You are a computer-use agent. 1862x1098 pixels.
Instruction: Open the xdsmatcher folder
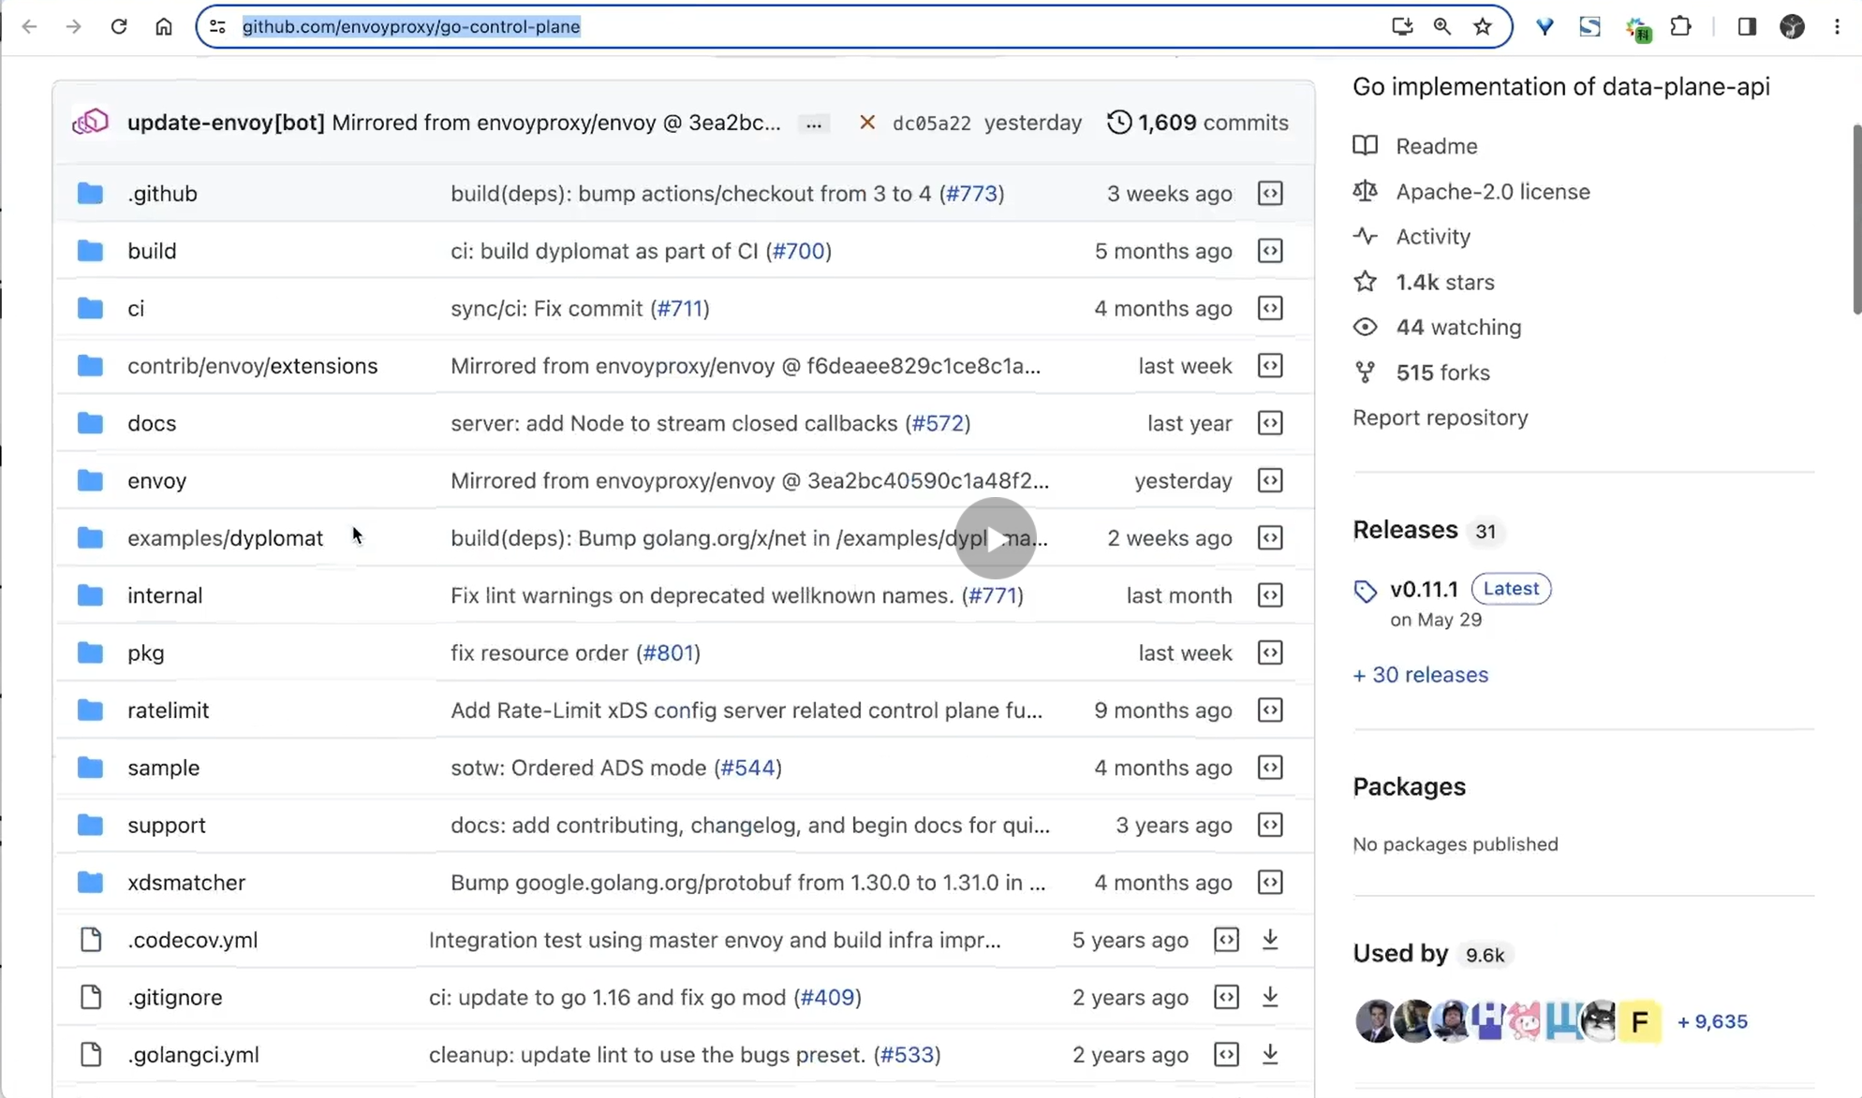[x=186, y=882]
